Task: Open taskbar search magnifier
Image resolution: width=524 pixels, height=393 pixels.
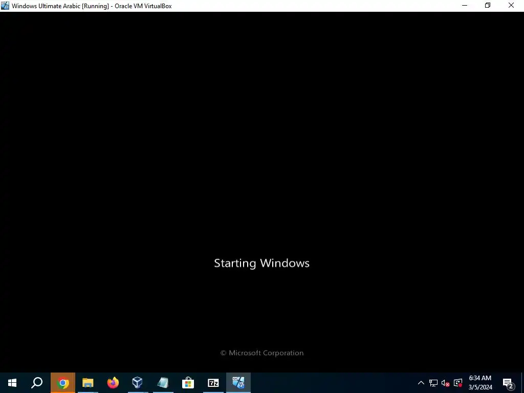Action: [37, 383]
